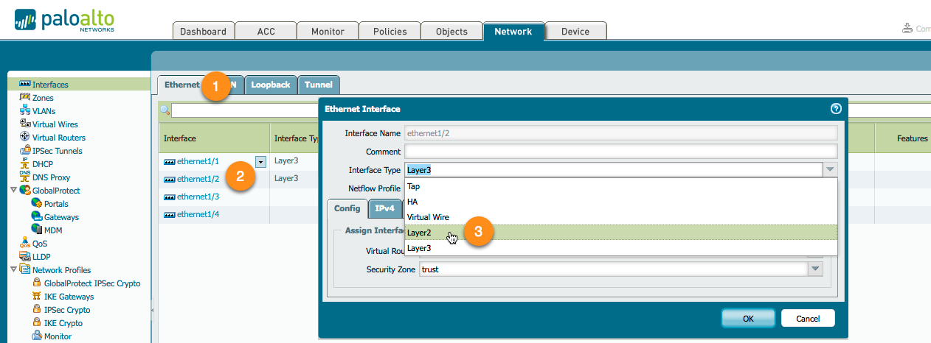This screenshot has height=343, width=931.
Task: Click the IKE Gateways icon
Action: 37,297
